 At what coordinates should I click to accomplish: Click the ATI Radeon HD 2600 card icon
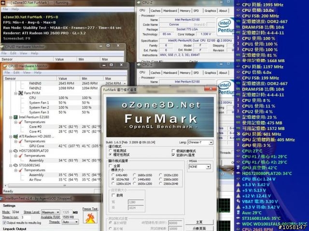tap(15, 136)
